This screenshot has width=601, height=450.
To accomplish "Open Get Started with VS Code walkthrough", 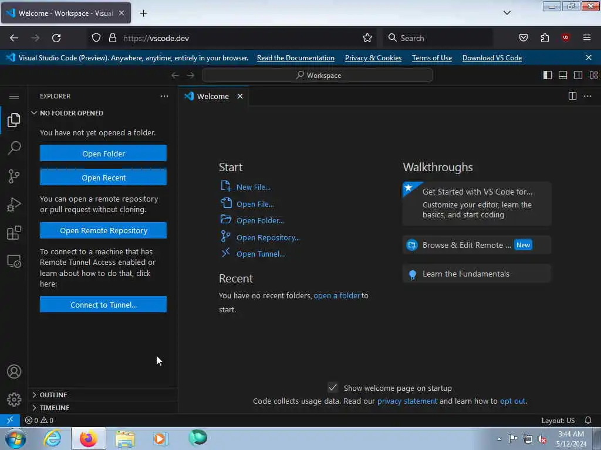I will pyautogui.click(x=477, y=203).
